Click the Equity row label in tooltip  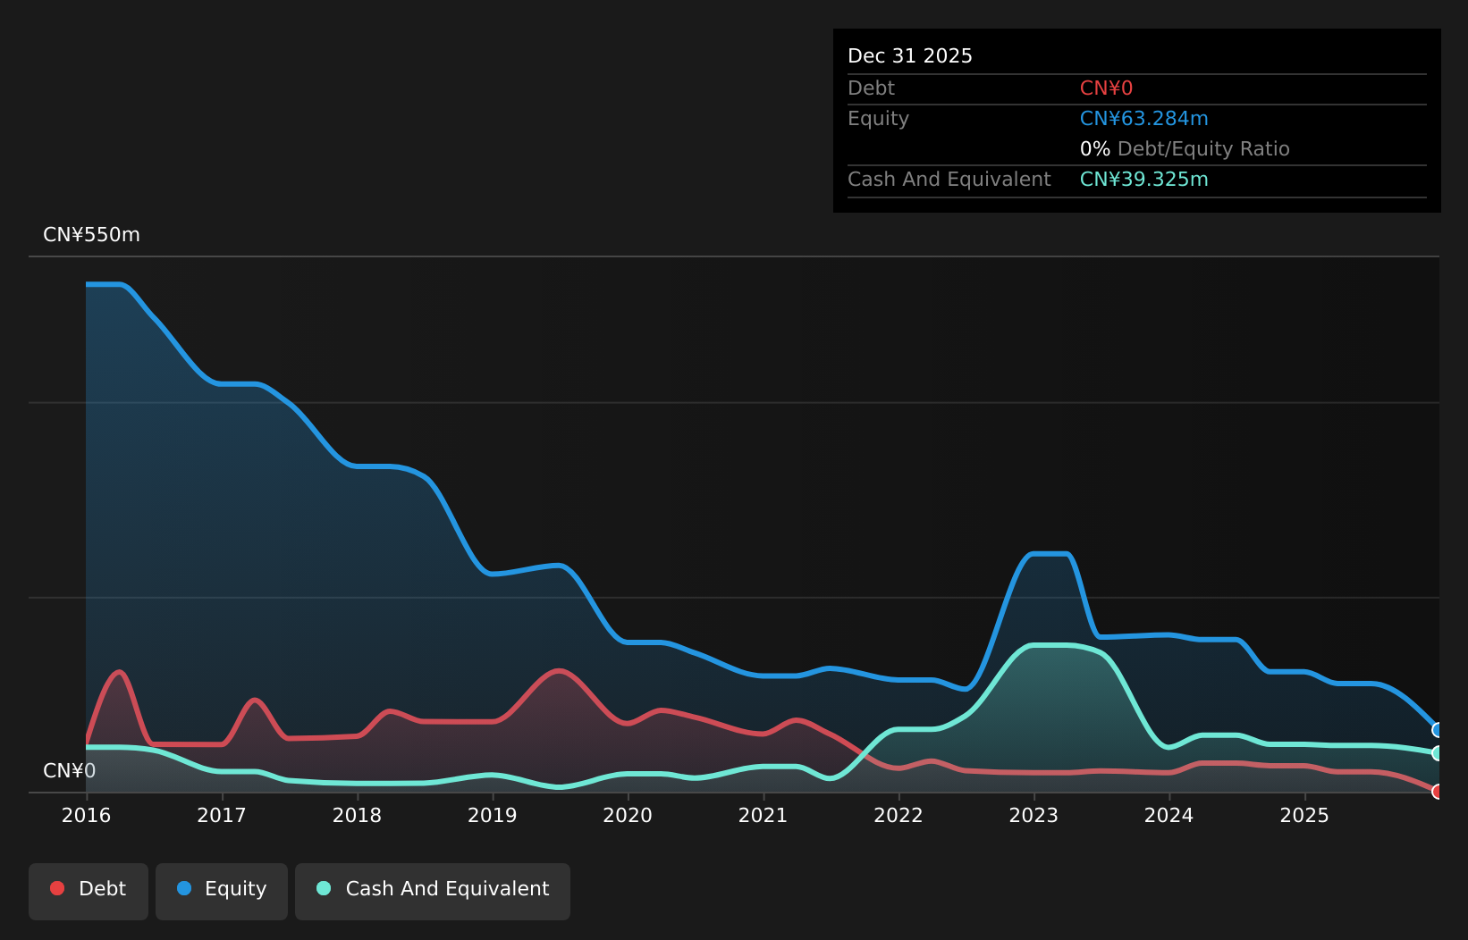pyautogui.click(x=878, y=119)
